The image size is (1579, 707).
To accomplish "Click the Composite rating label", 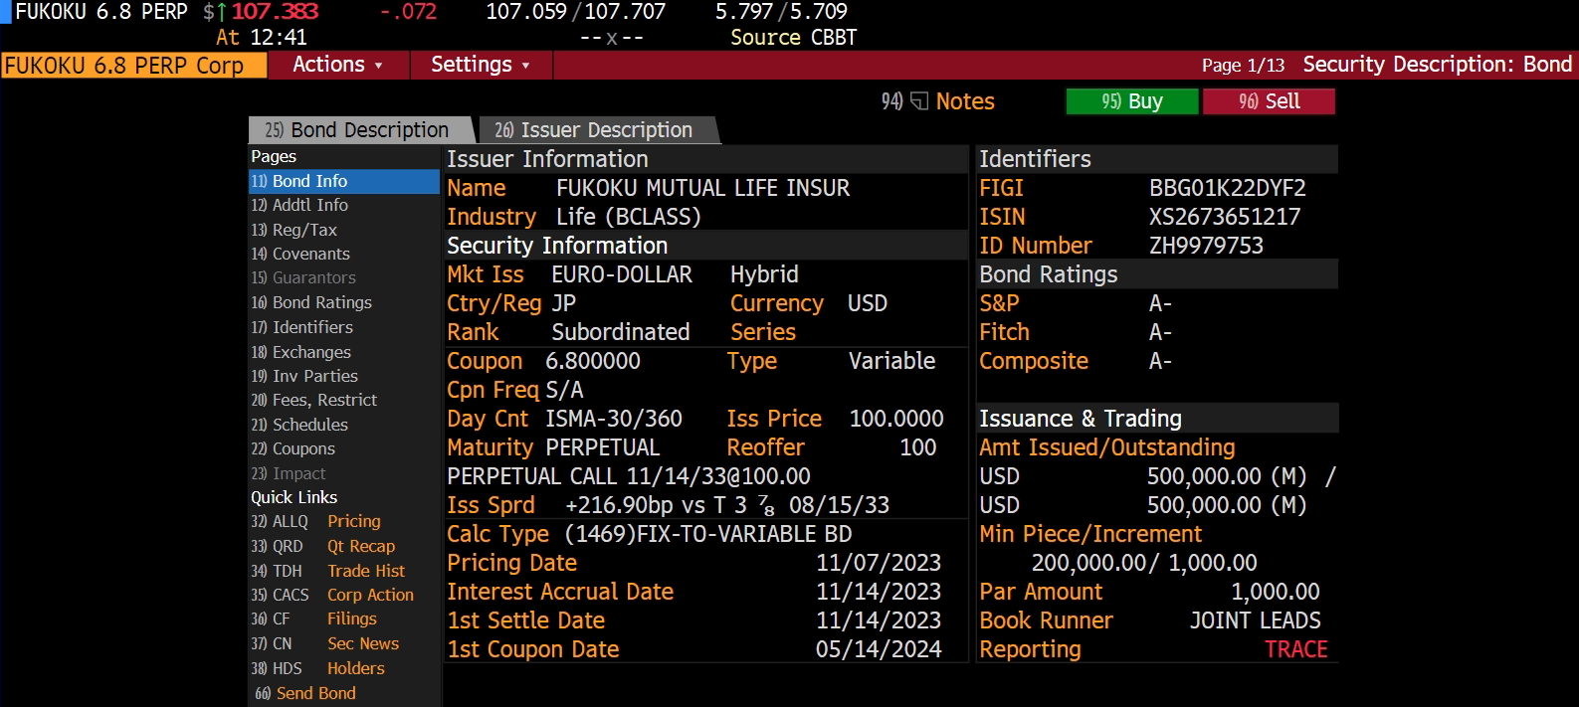I will [x=1035, y=361].
